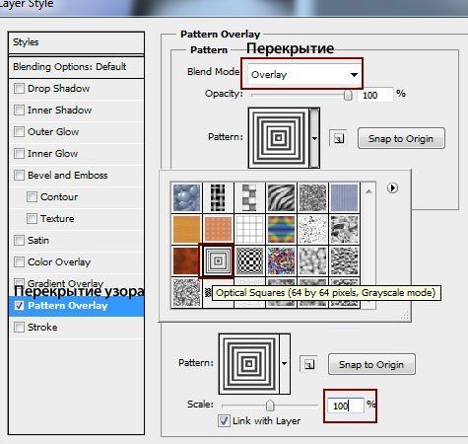
Task: Toggle the Link with Layer checkbox
Action: click(x=224, y=420)
